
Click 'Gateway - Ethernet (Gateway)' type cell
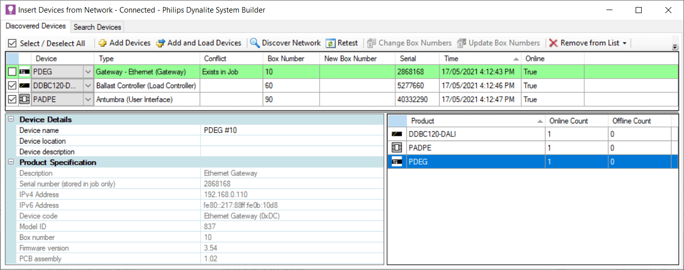pos(147,72)
